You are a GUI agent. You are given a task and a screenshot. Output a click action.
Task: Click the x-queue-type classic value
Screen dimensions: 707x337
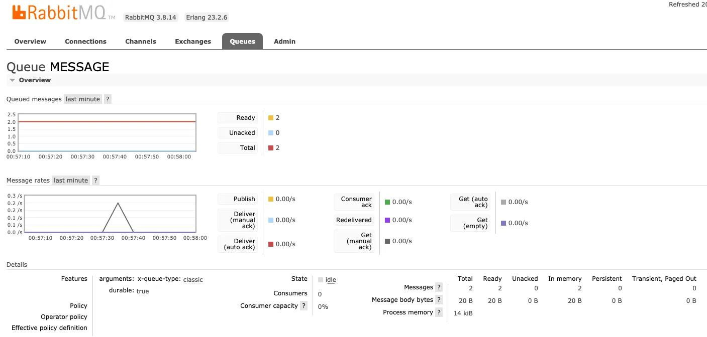pos(193,280)
